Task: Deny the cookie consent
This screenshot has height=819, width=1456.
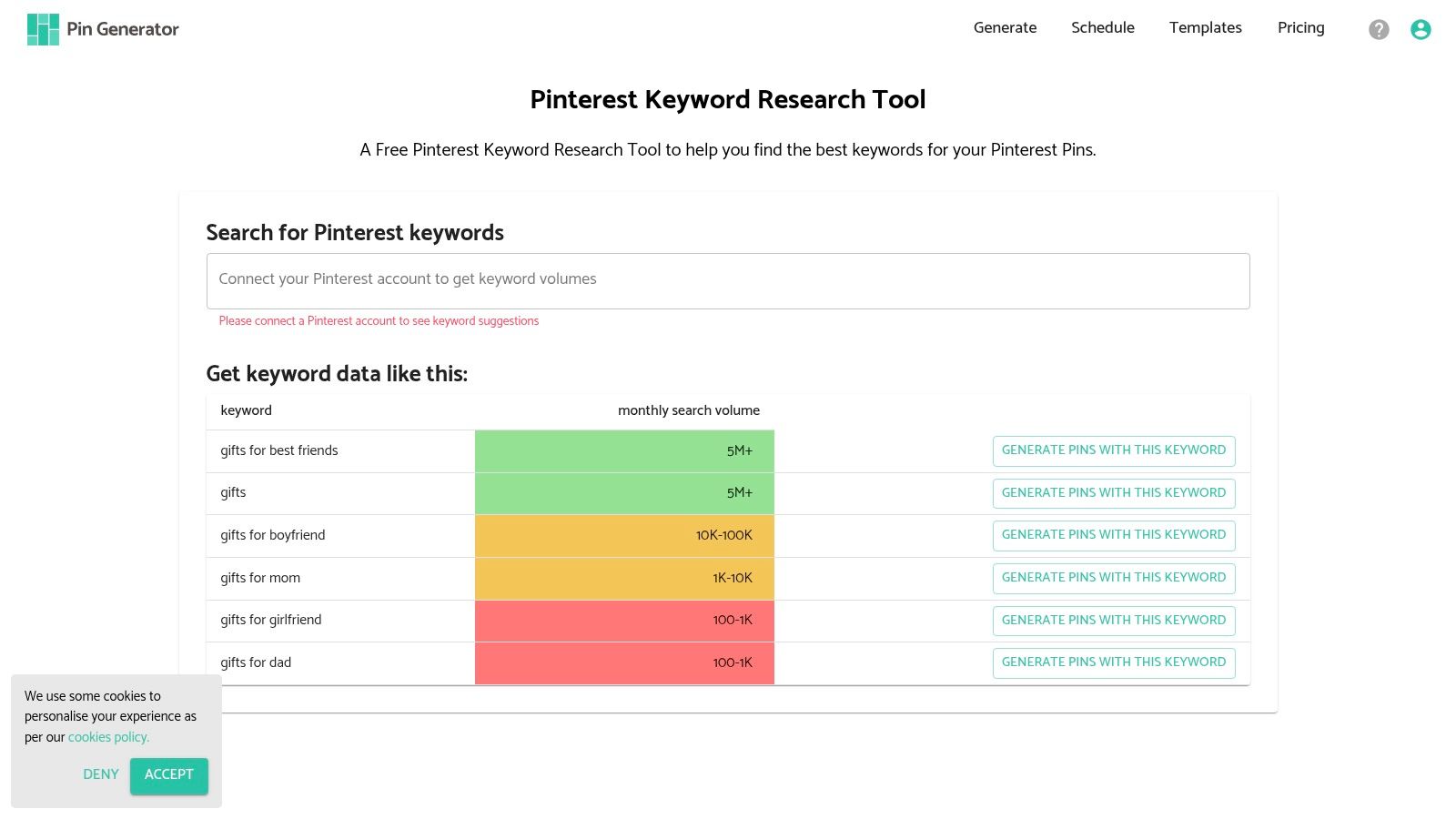Action: (x=100, y=774)
